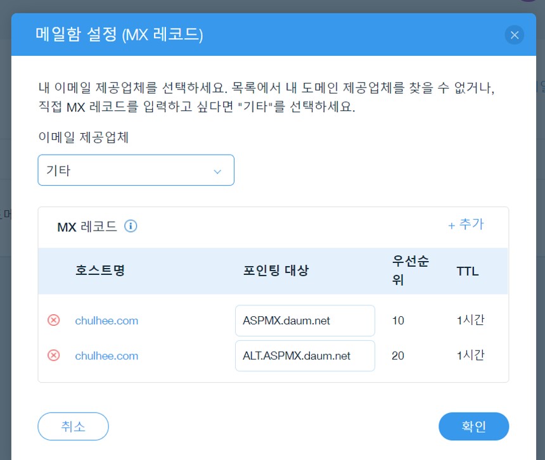Screen dimensions: 545x460
Task: Click the priority value 10
Action: [x=398, y=321]
